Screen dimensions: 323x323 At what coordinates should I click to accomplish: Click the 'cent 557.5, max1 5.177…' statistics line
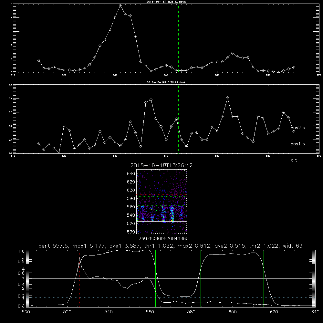tap(170, 246)
